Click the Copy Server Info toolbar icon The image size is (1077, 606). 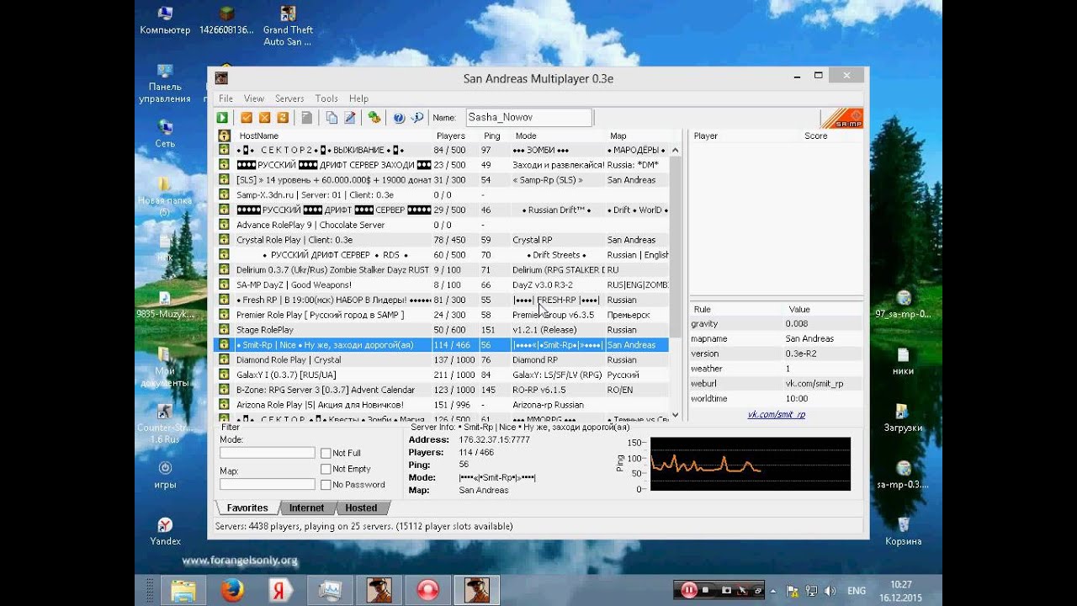tap(332, 118)
